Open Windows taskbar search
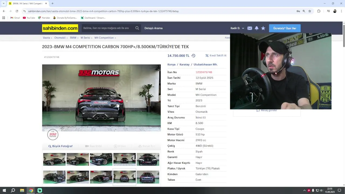 click(x=13, y=190)
